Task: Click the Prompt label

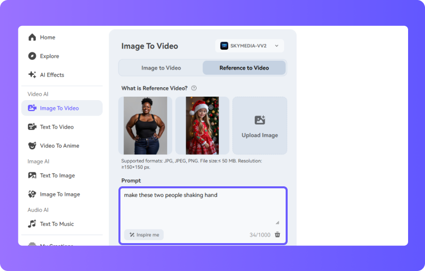Action: click(131, 180)
